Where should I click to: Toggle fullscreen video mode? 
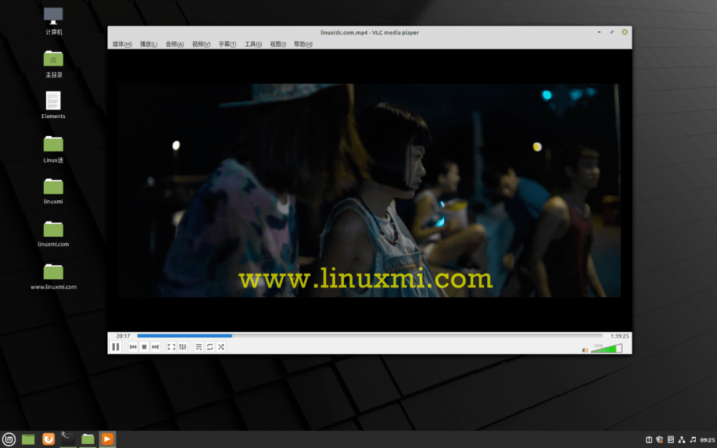click(171, 346)
